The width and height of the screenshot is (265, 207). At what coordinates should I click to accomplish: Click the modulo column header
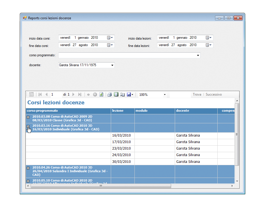[x=155, y=111]
